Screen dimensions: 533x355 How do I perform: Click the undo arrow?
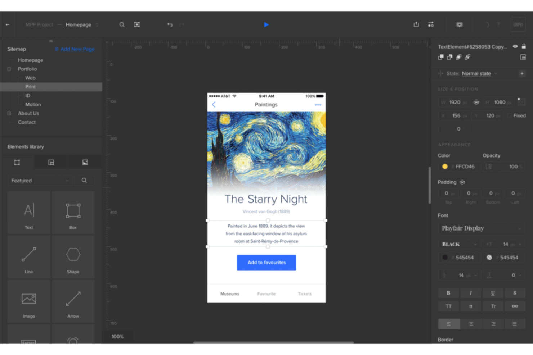(170, 25)
